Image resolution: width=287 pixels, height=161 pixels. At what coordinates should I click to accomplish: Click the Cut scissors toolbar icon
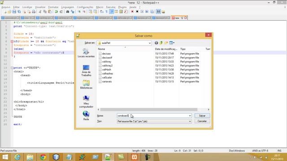(40, 12)
